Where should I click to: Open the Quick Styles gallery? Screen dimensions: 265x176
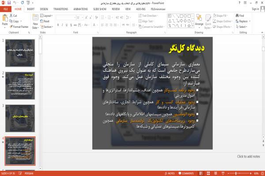pyautogui.click(x=208, y=22)
